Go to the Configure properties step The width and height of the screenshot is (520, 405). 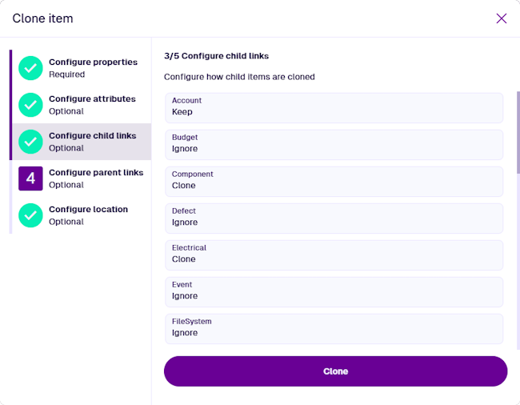[x=93, y=68]
